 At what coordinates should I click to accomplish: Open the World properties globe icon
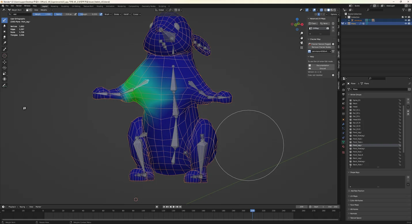pyautogui.click(x=343, y=108)
